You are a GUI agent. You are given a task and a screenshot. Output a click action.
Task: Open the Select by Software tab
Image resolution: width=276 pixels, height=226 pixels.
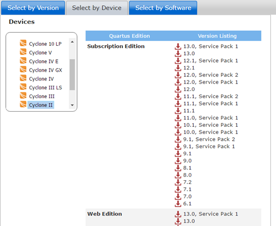pyautogui.click(x=163, y=8)
